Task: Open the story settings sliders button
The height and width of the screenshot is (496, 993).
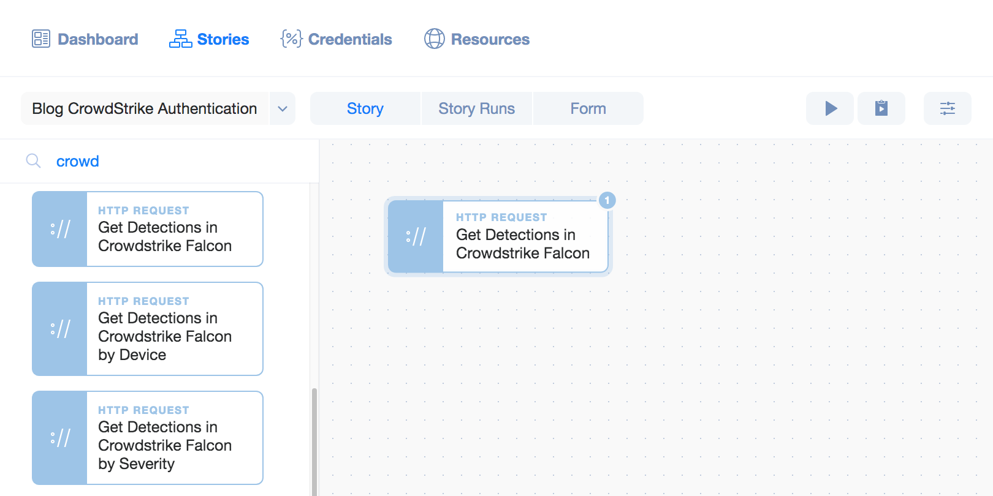Action: 948,109
